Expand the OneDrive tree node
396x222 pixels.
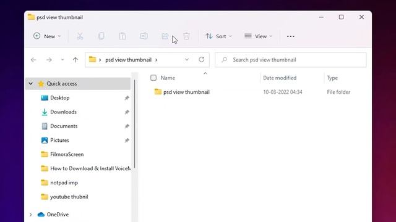pyautogui.click(x=30, y=215)
